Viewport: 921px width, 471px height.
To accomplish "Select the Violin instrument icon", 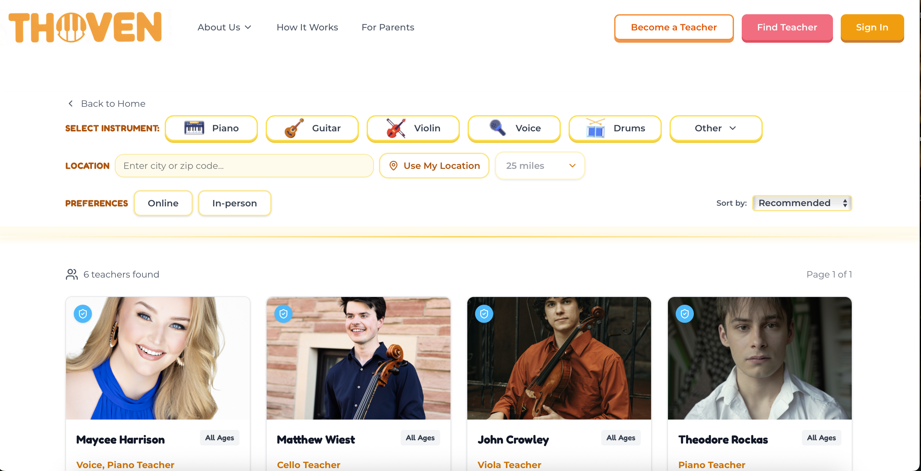I will [x=396, y=128].
